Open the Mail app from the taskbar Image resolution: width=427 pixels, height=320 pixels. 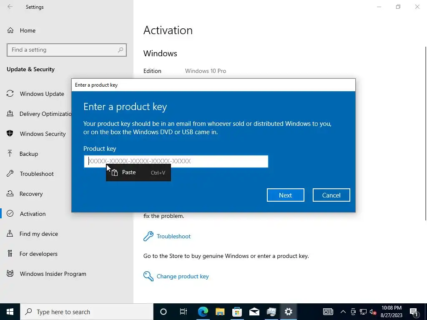point(254,312)
